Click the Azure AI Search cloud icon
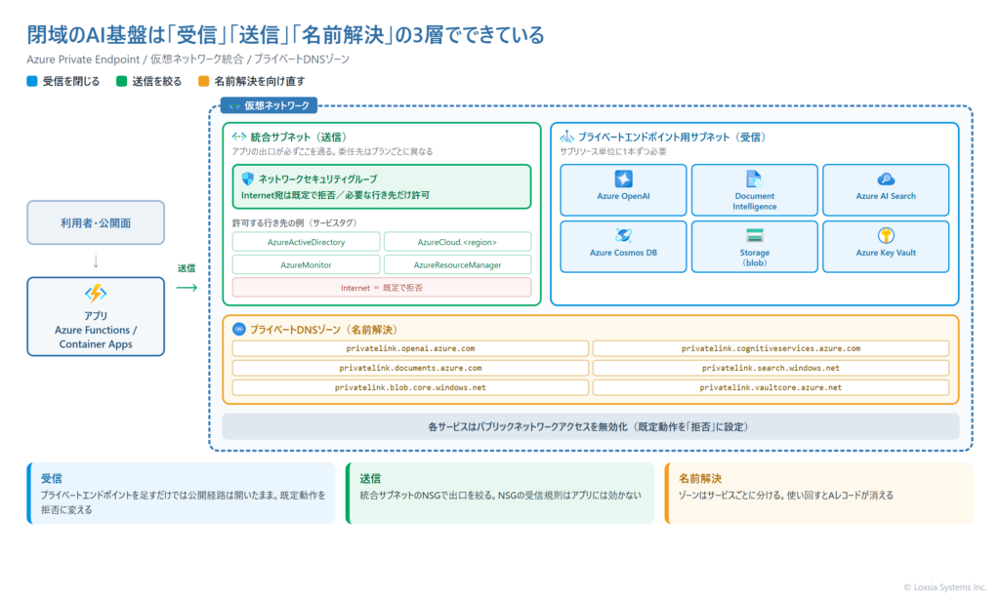1000x599 pixels. coord(886,180)
